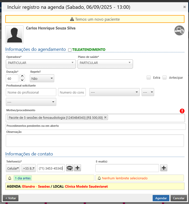The height and width of the screenshot is (204, 189).
Task: Click the SMS speech bubble icon
Action: [x=70, y=168]
